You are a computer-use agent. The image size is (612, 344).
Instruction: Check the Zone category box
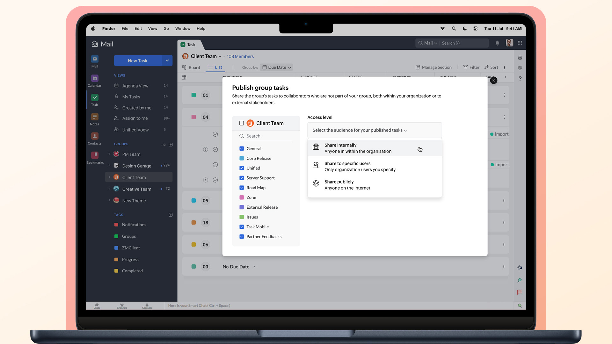242,197
